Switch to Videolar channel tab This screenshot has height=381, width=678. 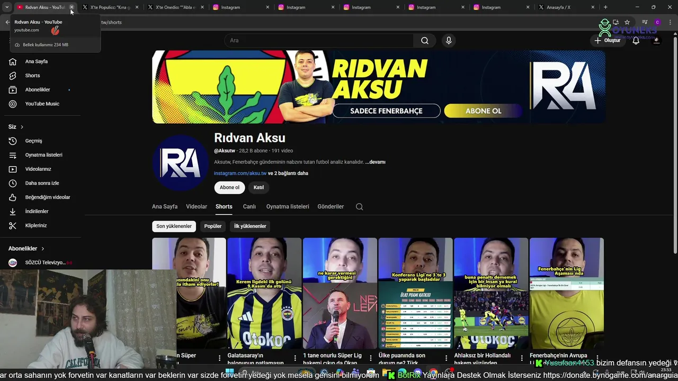point(197,207)
